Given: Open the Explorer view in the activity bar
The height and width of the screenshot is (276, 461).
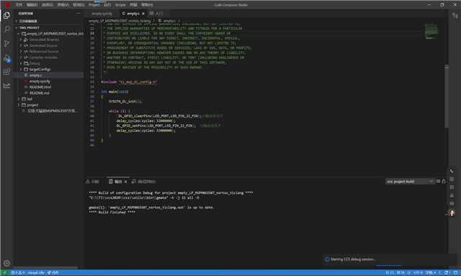Looking at the screenshot, I should pyautogui.click(x=6, y=15).
